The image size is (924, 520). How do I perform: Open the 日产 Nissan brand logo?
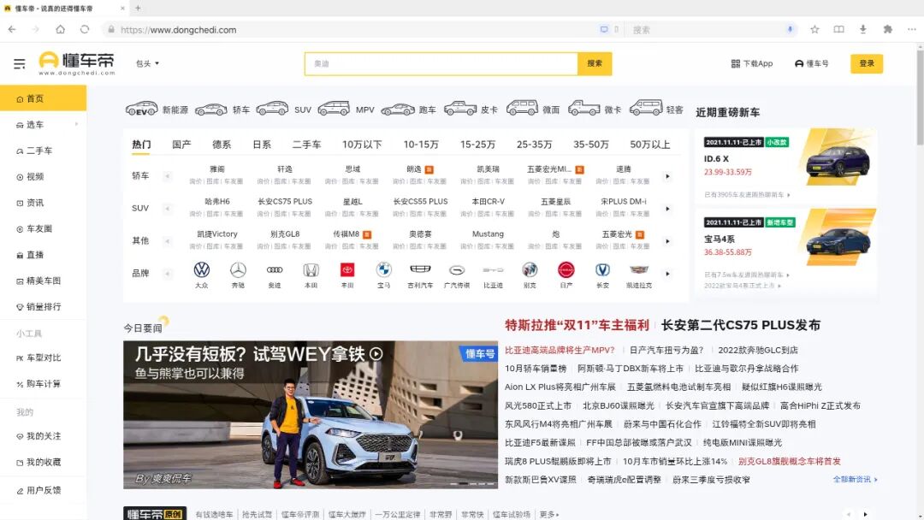[x=566, y=269]
